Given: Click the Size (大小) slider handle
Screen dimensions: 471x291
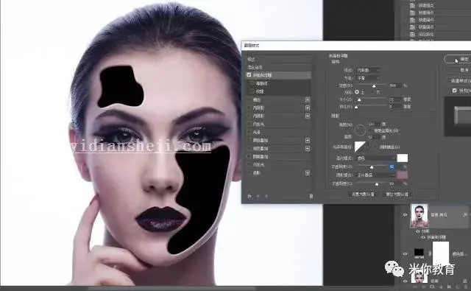Looking at the screenshot, I should 359,99.
